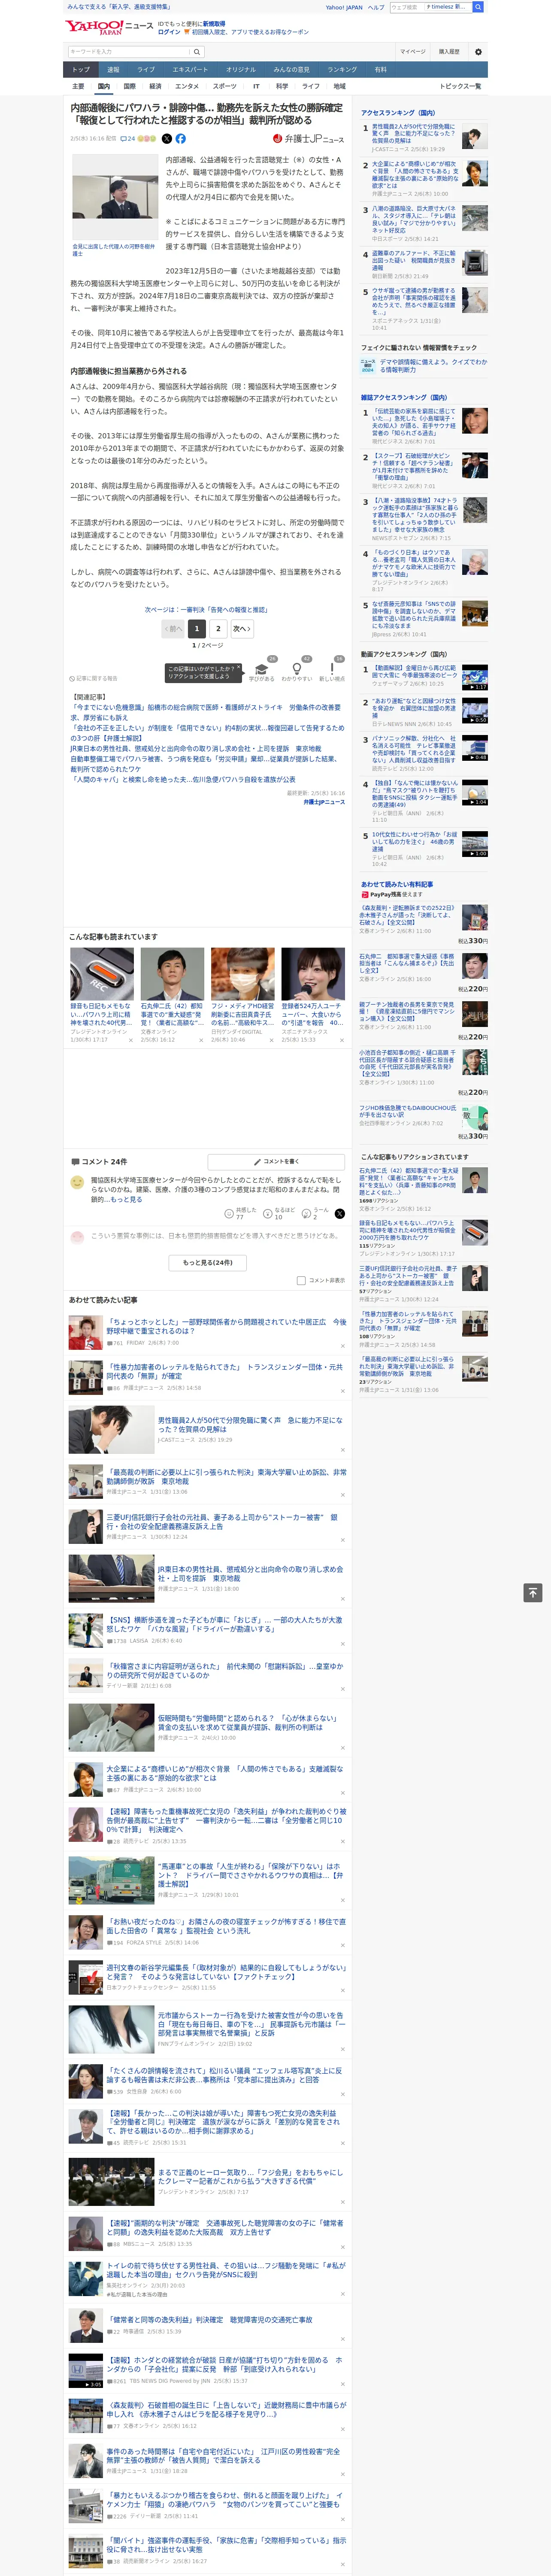The width and height of the screenshot is (551, 2576).
Task: Open the 速報 navigation tab
Action: [x=113, y=70]
